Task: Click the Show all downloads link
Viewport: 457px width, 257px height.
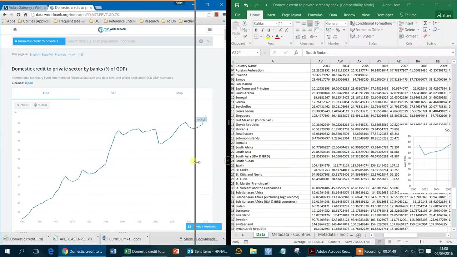Action: [201, 239]
